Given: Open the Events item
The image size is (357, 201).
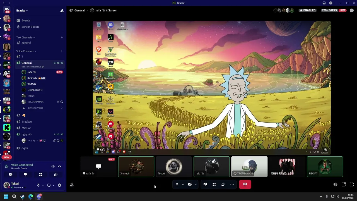Looking at the screenshot, I should pyautogui.click(x=40, y=20).
